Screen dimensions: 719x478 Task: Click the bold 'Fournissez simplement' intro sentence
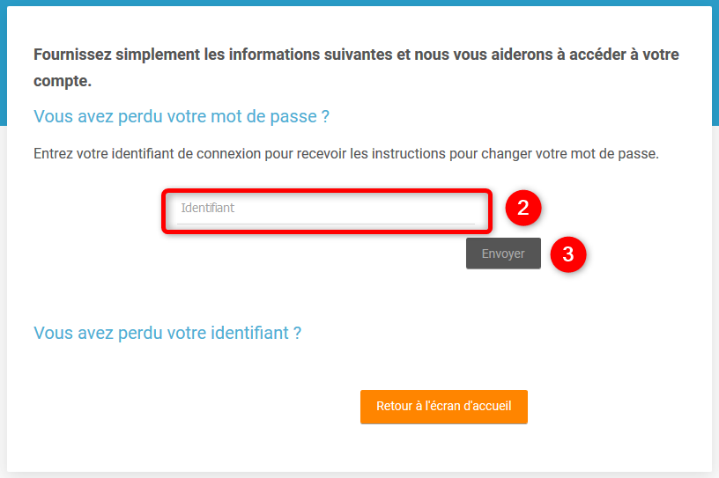[x=356, y=55]
